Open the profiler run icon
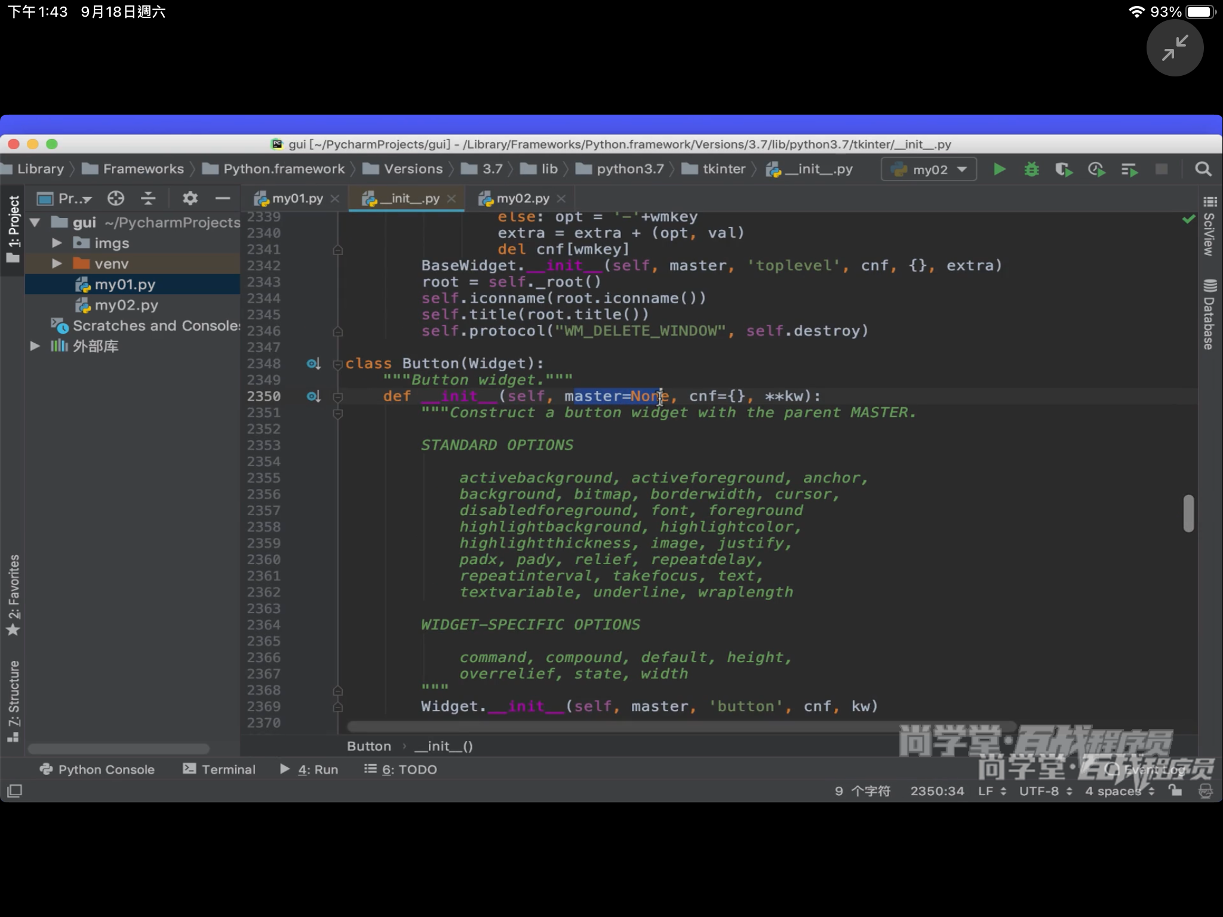Screen dimensions: 1223x917 1096,170
